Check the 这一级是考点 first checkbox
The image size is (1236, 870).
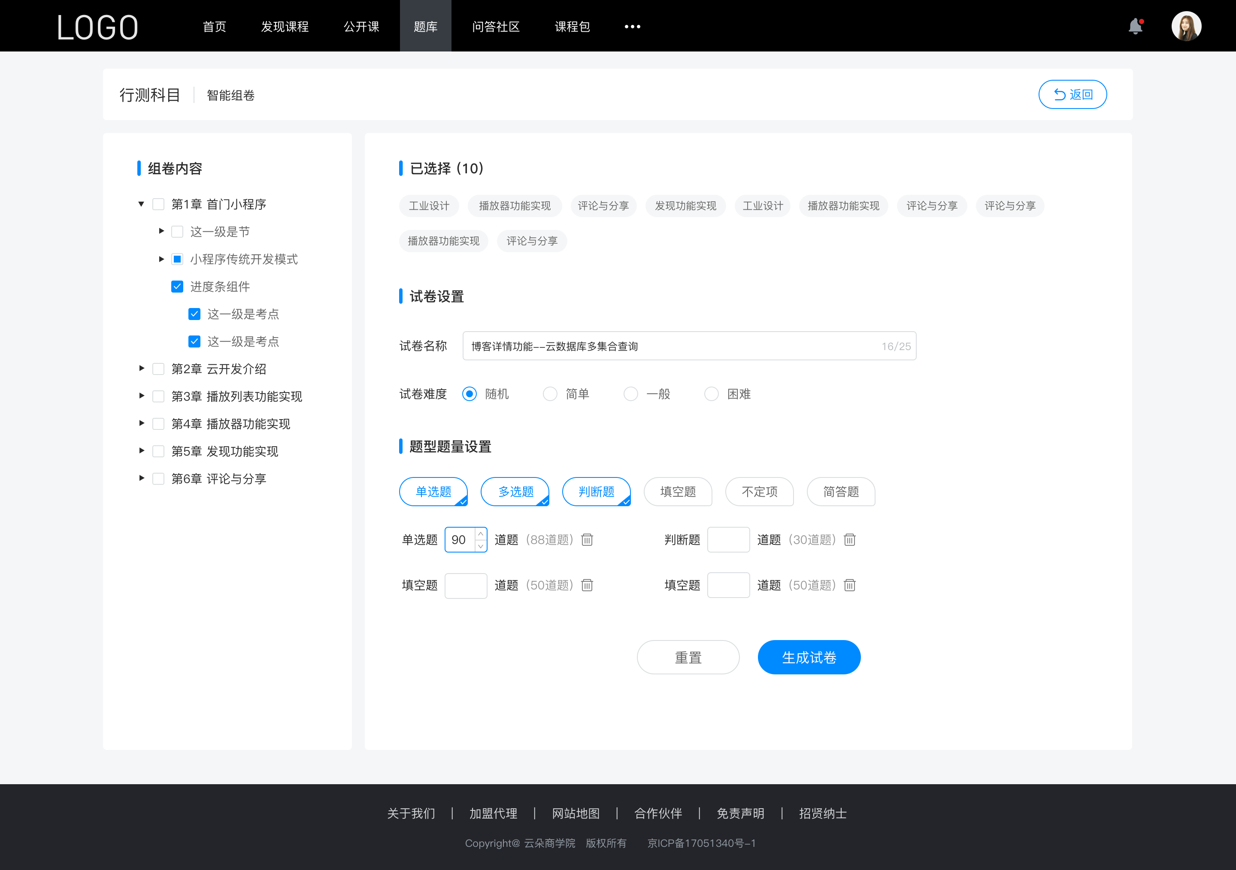click(x=193, y=314)
